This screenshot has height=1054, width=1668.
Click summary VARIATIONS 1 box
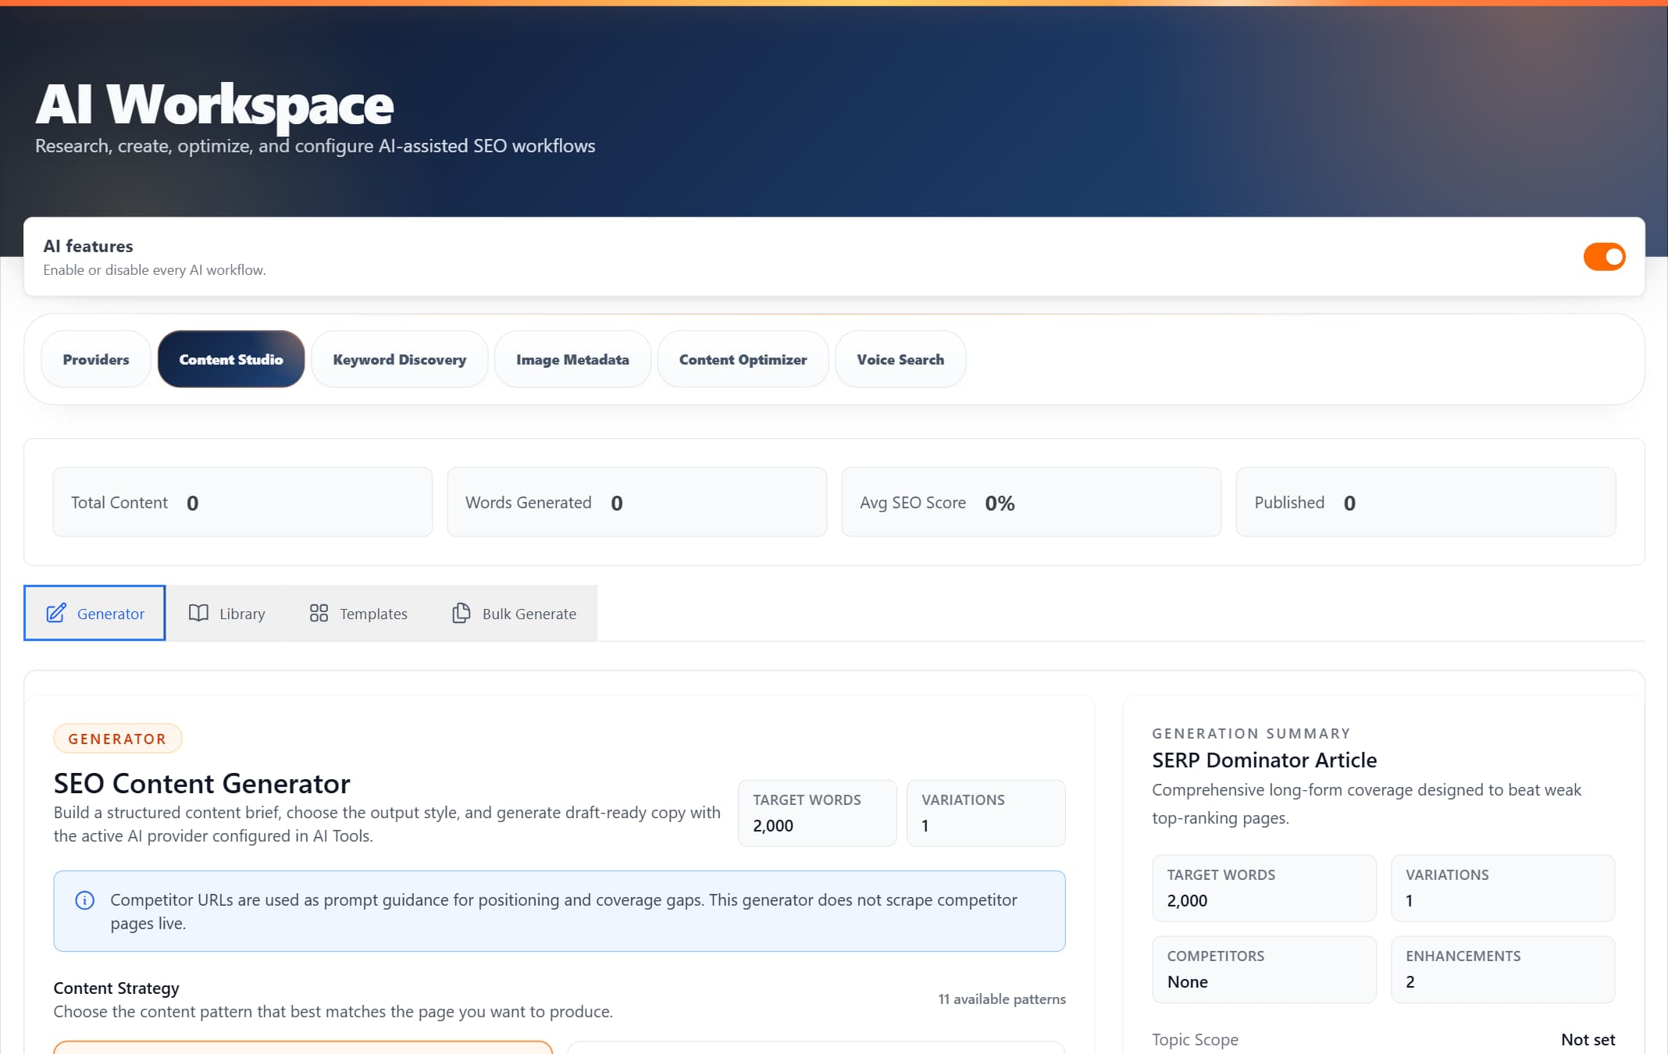(x=1503, y=888)
